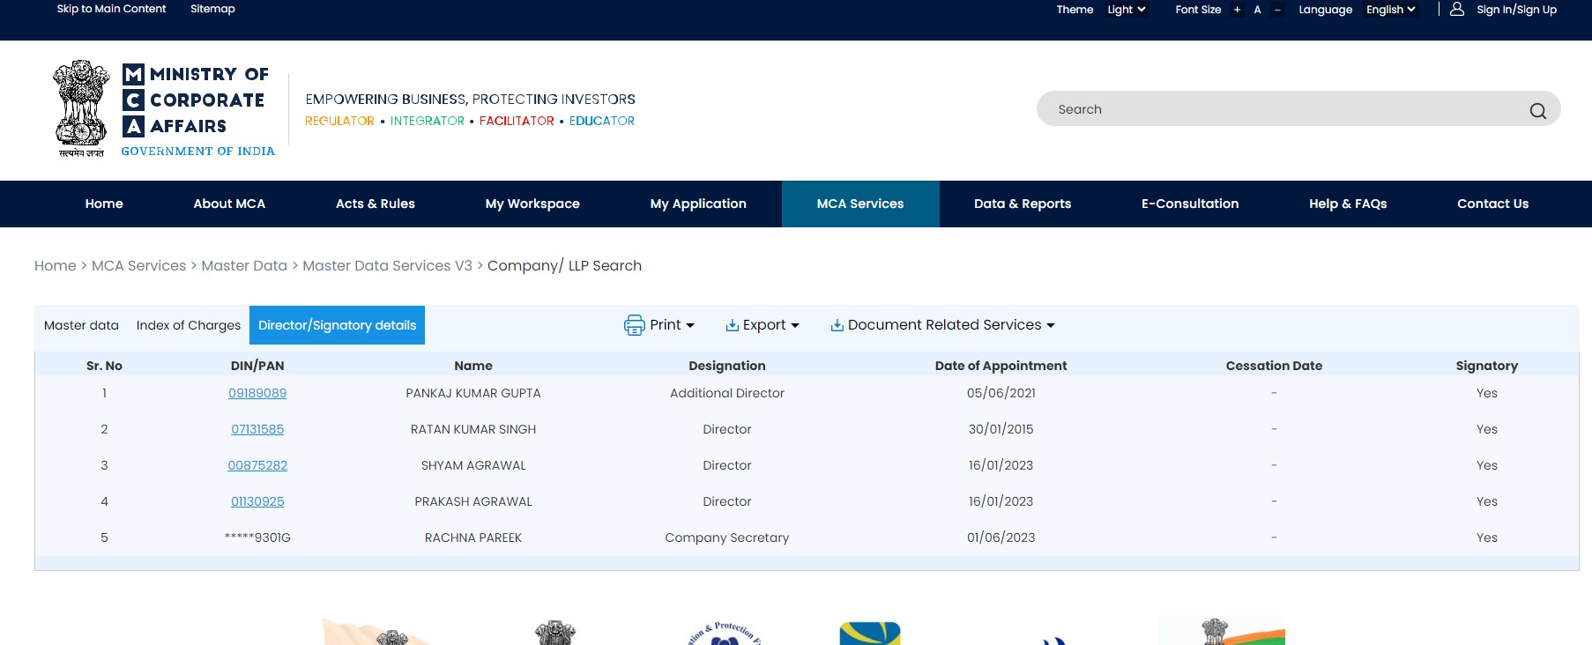Open the Data & Reports menu

(x=1022, y=204)
